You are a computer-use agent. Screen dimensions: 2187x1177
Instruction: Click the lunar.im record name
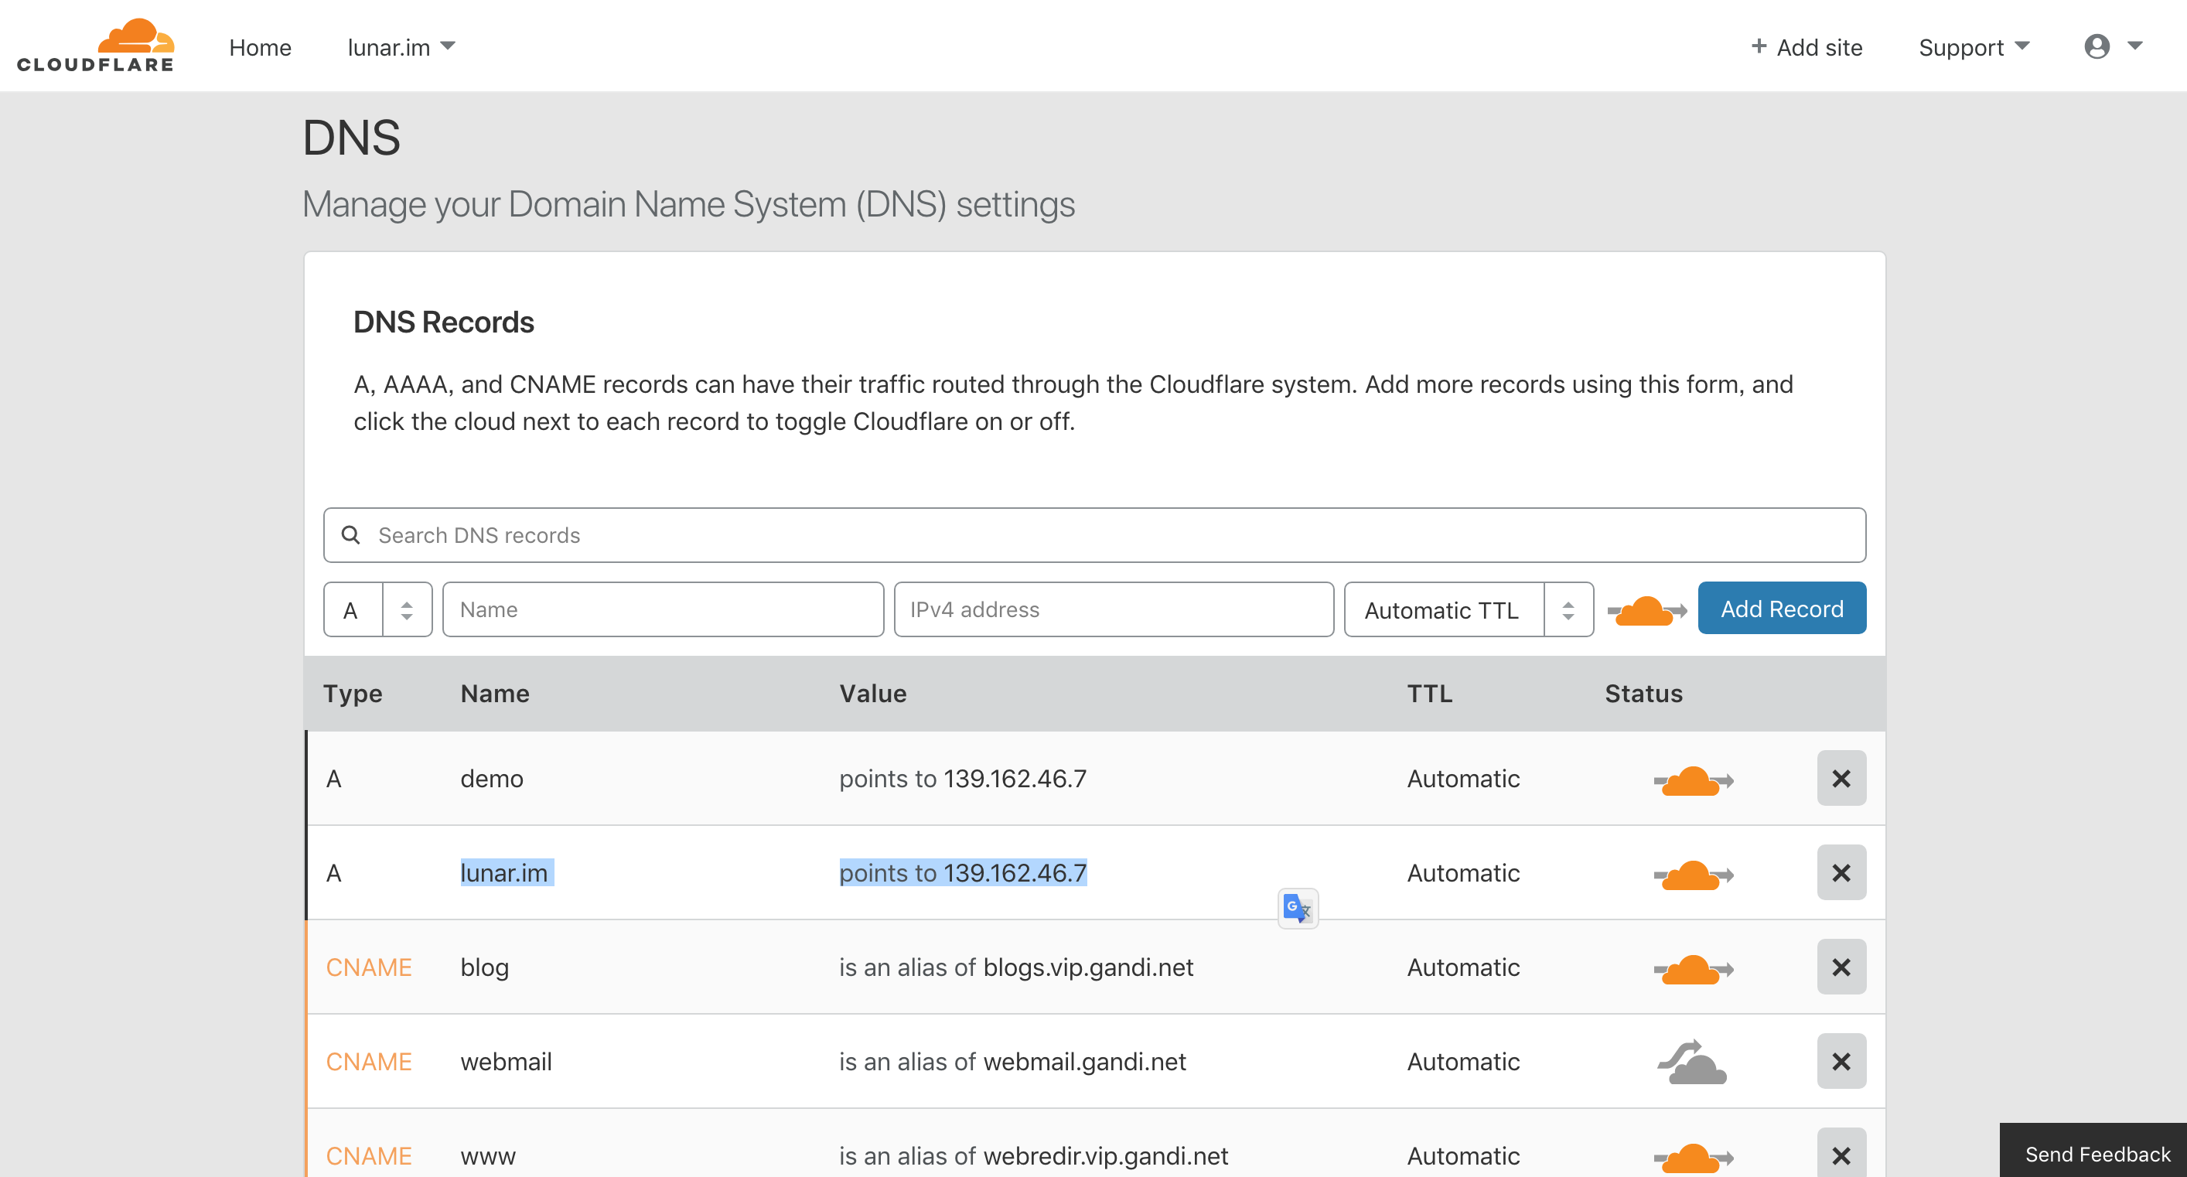[504, 873]
